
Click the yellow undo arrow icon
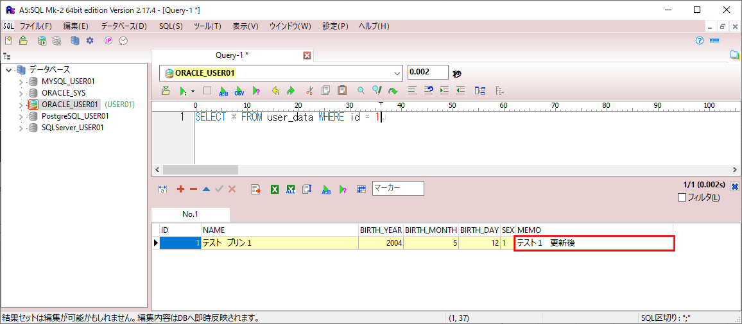pyautogui.click(x=276, y=90)
